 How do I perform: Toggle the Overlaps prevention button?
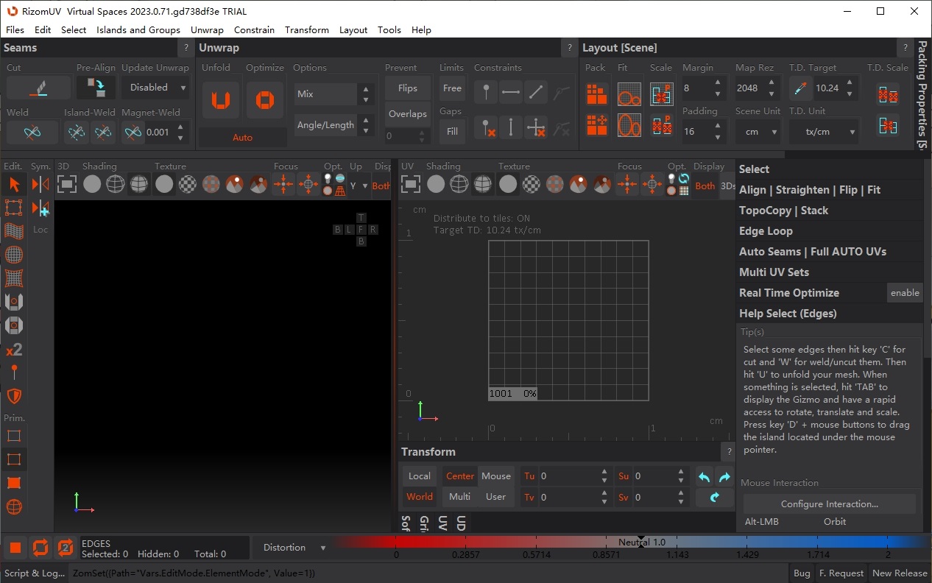point(407,114)
